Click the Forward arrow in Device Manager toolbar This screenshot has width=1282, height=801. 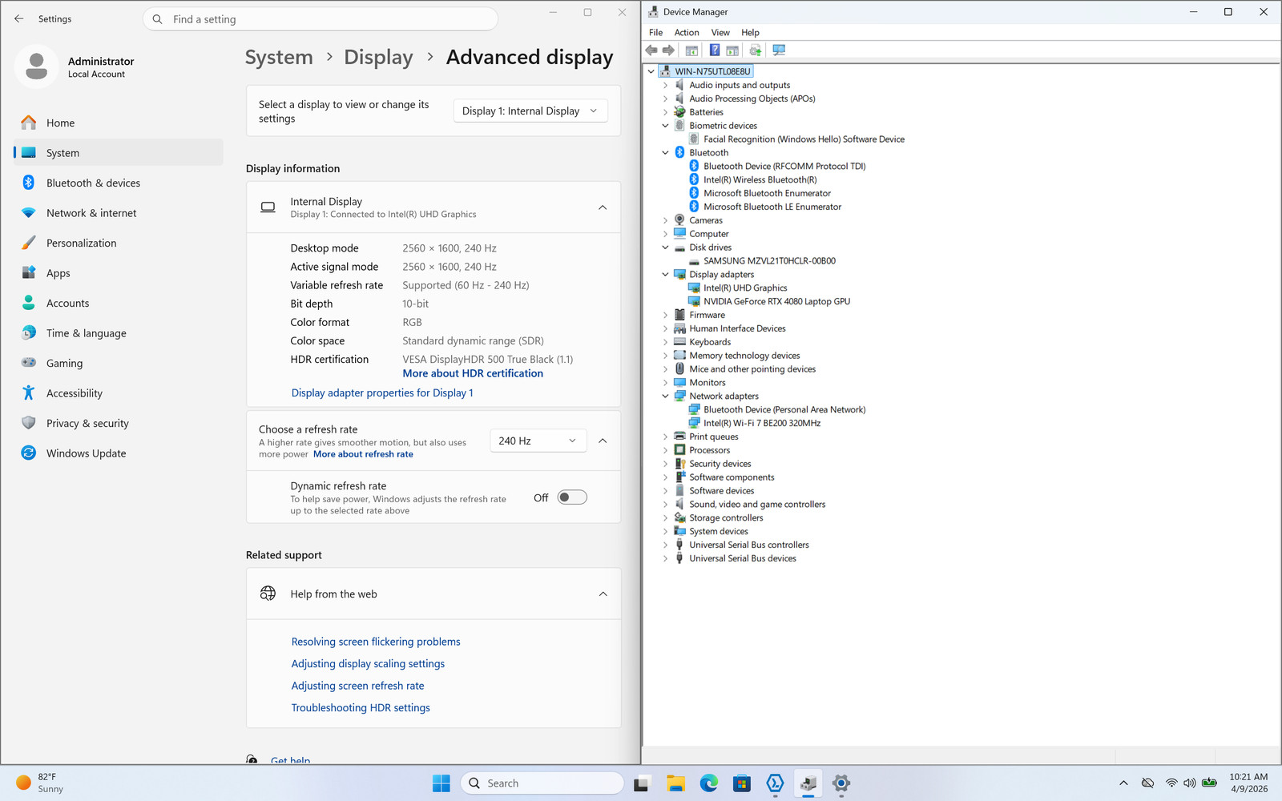tap(668, 50)
